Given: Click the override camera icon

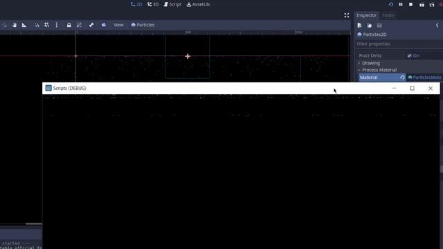Looking at the screenshot, I should tap(104, 25).
